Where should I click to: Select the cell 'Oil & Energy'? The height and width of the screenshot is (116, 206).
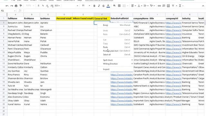pyautogui.click(x=190, y=56)
